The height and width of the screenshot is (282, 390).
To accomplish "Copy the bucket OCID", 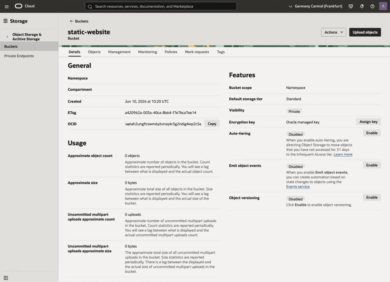I will [212, 124].
